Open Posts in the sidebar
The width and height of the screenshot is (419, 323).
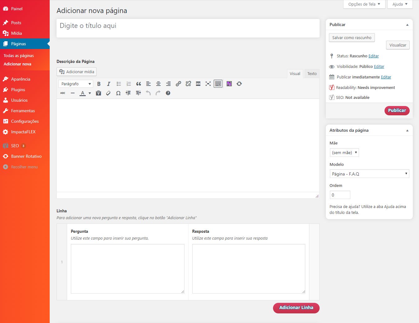coord(25,23)
